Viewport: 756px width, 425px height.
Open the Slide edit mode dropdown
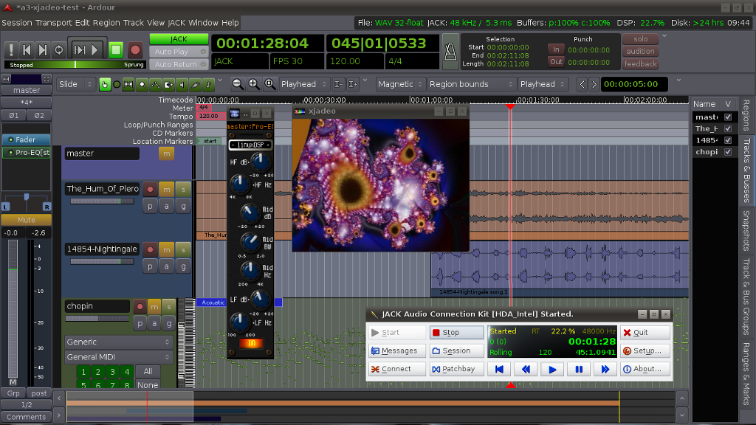[x=77, y=84]
